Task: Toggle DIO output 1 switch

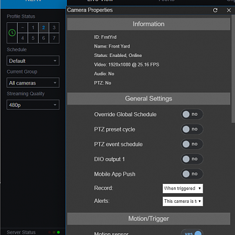Action: [x=192, y=159]
